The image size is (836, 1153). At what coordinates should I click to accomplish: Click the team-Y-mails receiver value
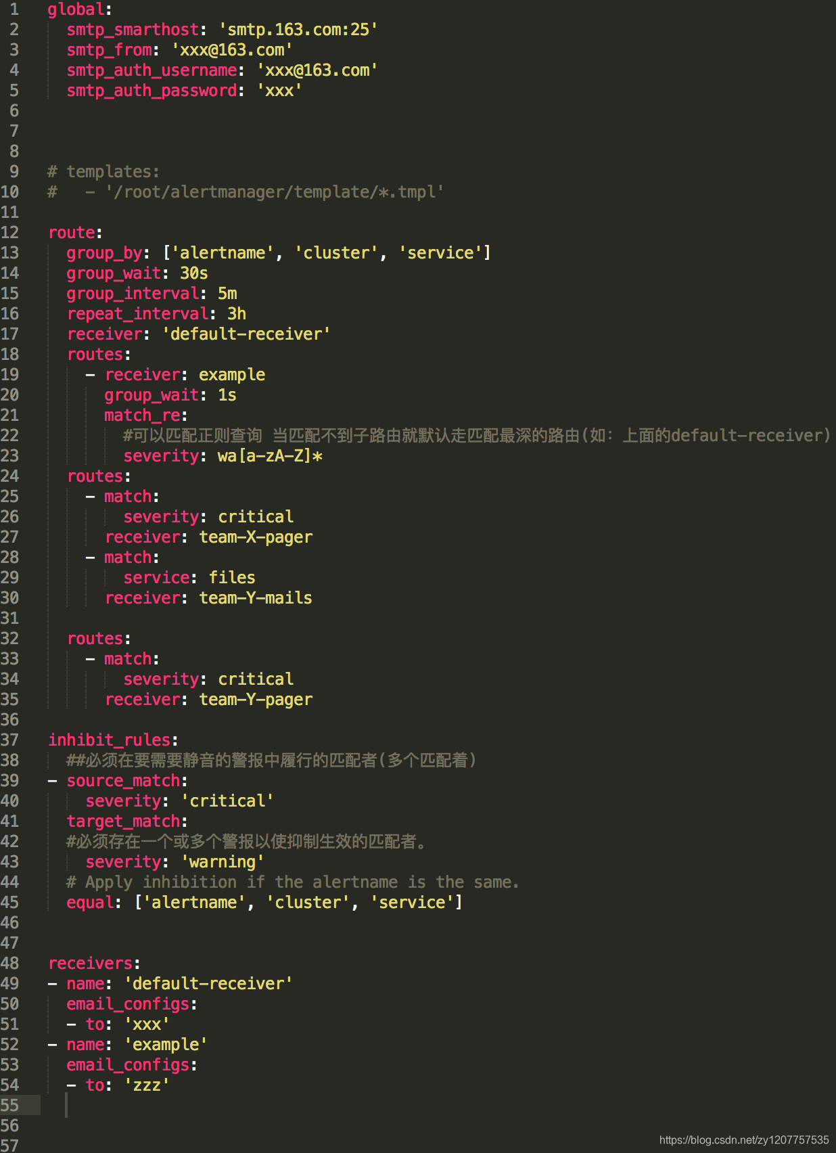pyautogui.click(x=256, y=598)
